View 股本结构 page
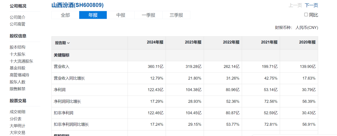Viewport: 337px width, 136px height. pos(17,47)
